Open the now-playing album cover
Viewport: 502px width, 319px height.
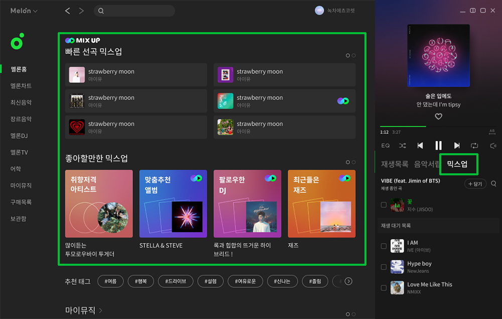pos(438,55)
